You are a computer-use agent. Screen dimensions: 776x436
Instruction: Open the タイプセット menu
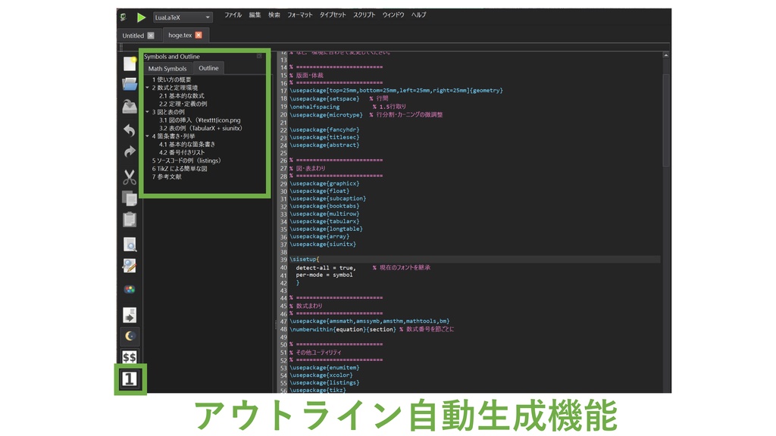point(335,14)
